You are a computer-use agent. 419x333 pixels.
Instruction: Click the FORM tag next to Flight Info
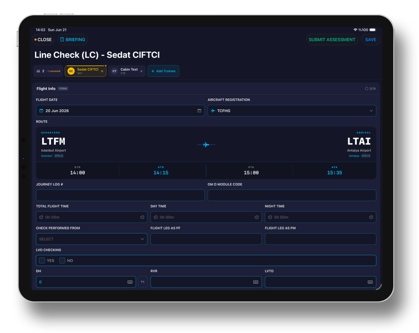(x=63, y=89)
